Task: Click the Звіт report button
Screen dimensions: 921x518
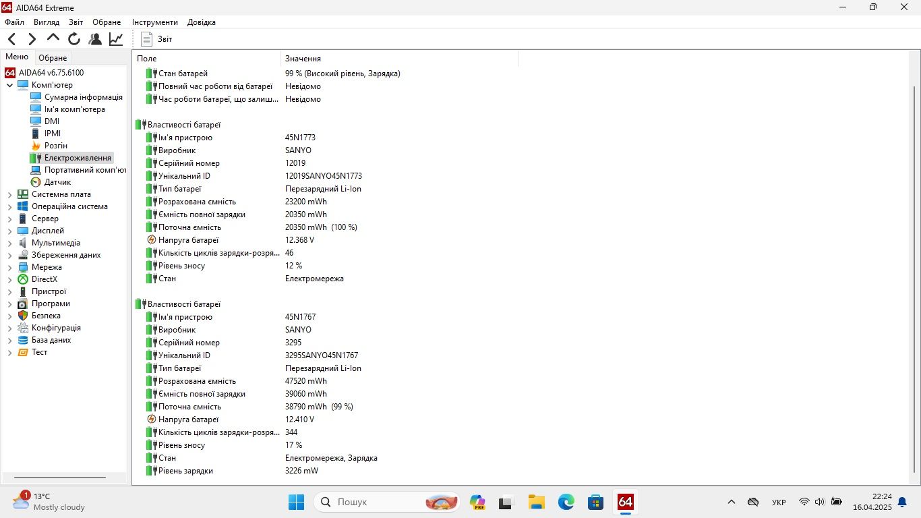Action: click(156, 39)
